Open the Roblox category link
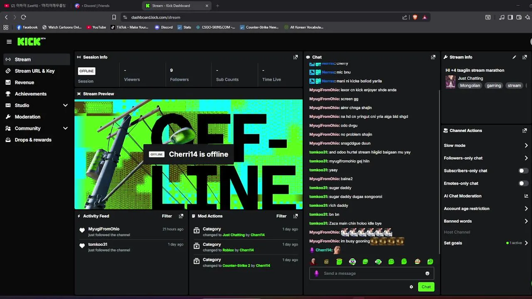Screen dimensions: 532x299 [228, 250]
